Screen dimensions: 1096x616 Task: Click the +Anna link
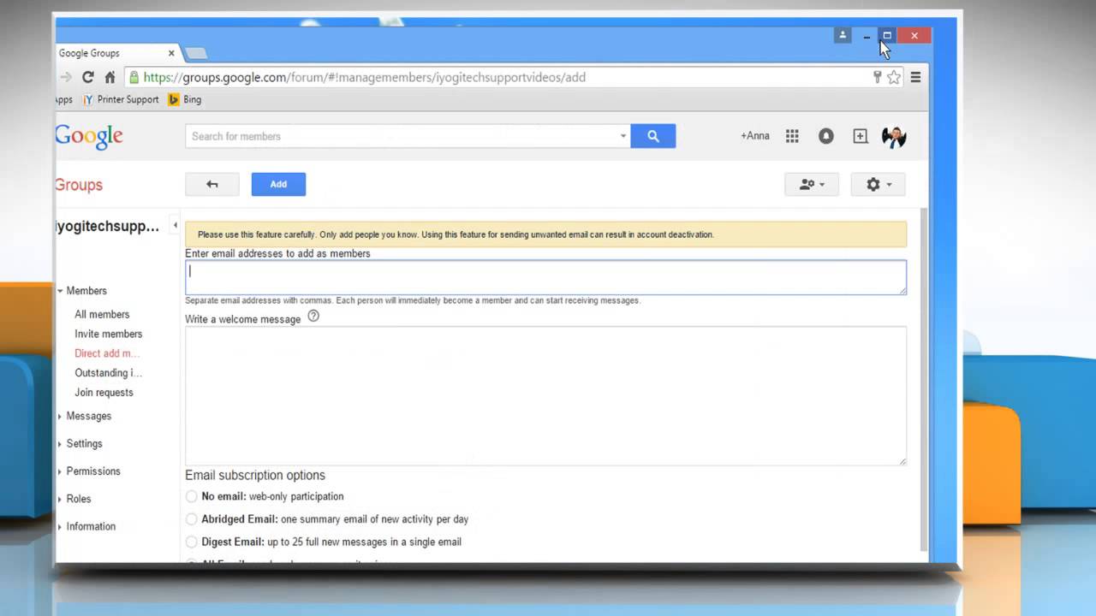point(755,136)
